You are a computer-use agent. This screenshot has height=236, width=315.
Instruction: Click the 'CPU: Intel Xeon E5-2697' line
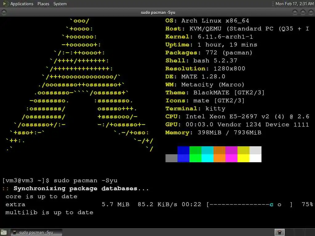237,116
